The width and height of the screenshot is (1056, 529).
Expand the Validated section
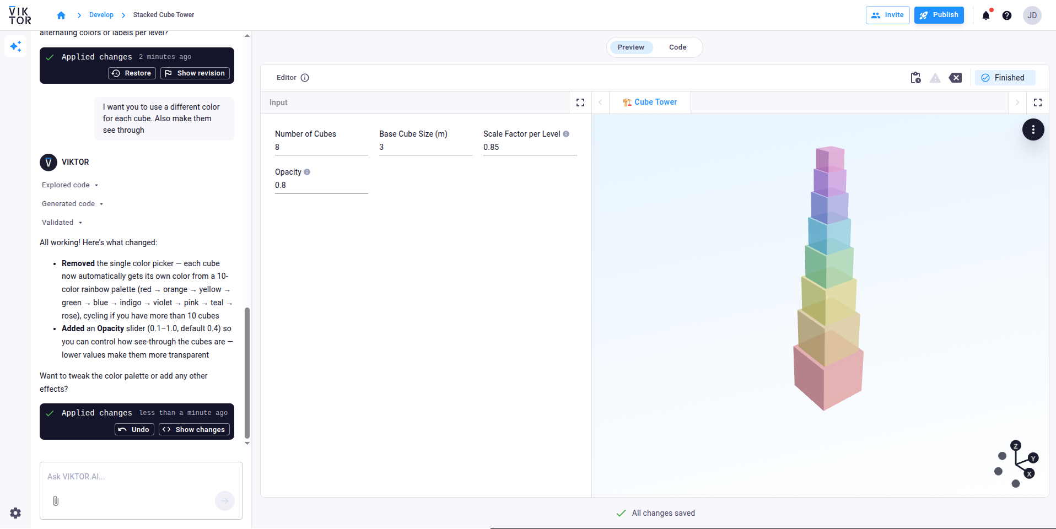pos(62,223)
